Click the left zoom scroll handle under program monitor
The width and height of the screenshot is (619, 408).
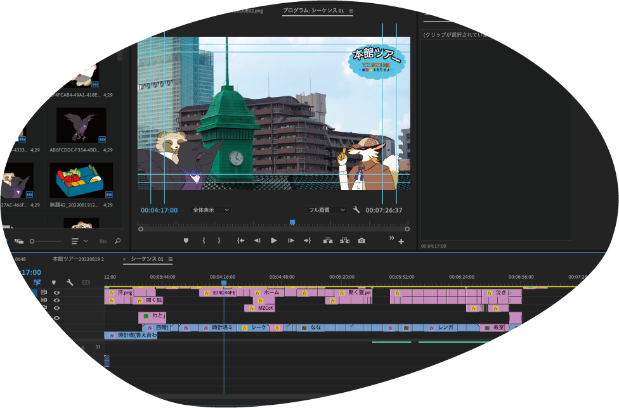(141, 229)
